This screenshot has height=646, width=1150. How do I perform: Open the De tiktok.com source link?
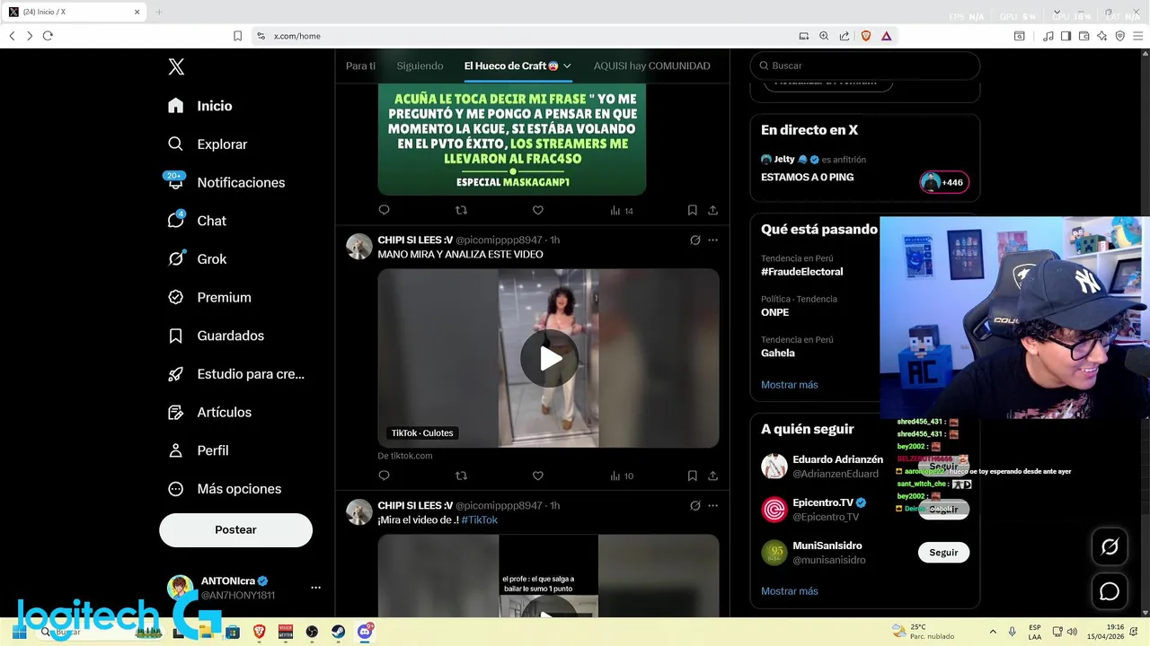(405, 456)
